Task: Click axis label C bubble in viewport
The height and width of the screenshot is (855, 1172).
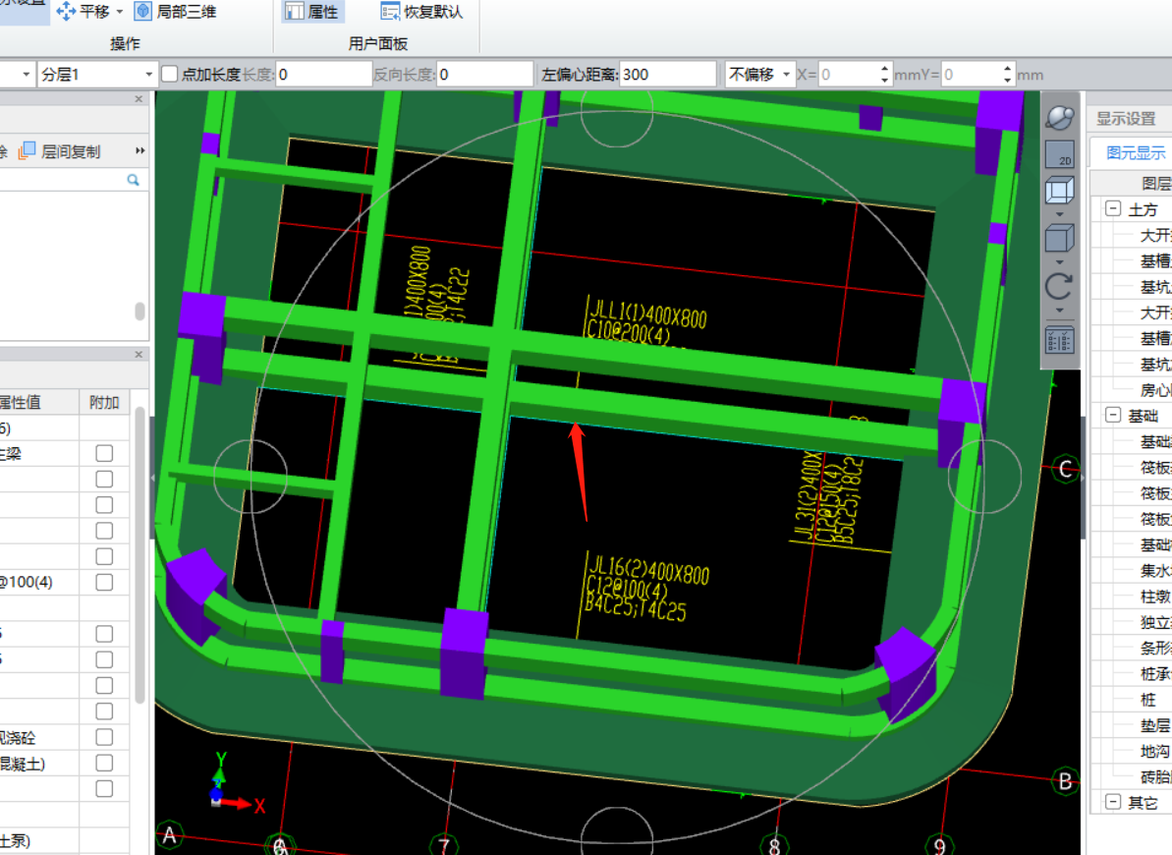Action: pyautogui.click(x=1065, y=469)
